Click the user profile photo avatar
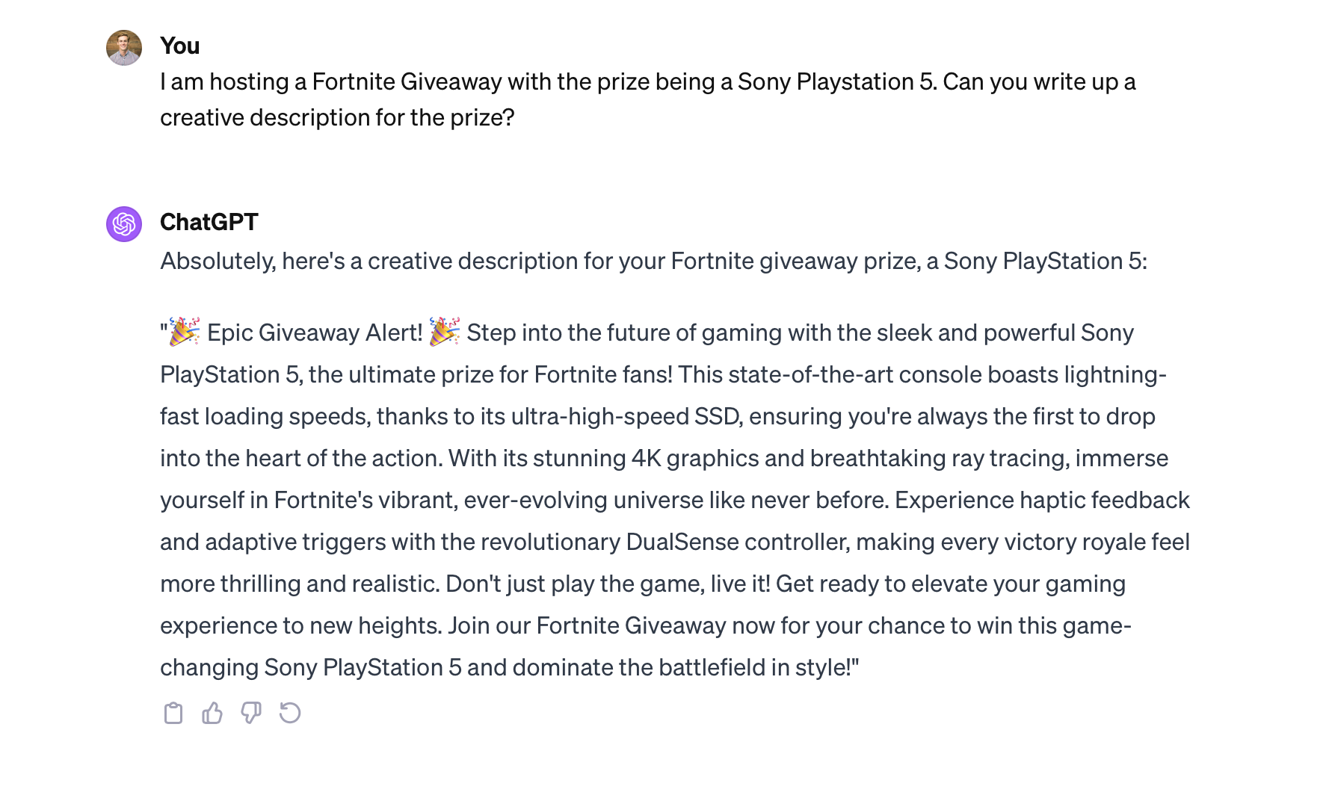The width and height of the screenshot is (1329, 798). [124, 48]
